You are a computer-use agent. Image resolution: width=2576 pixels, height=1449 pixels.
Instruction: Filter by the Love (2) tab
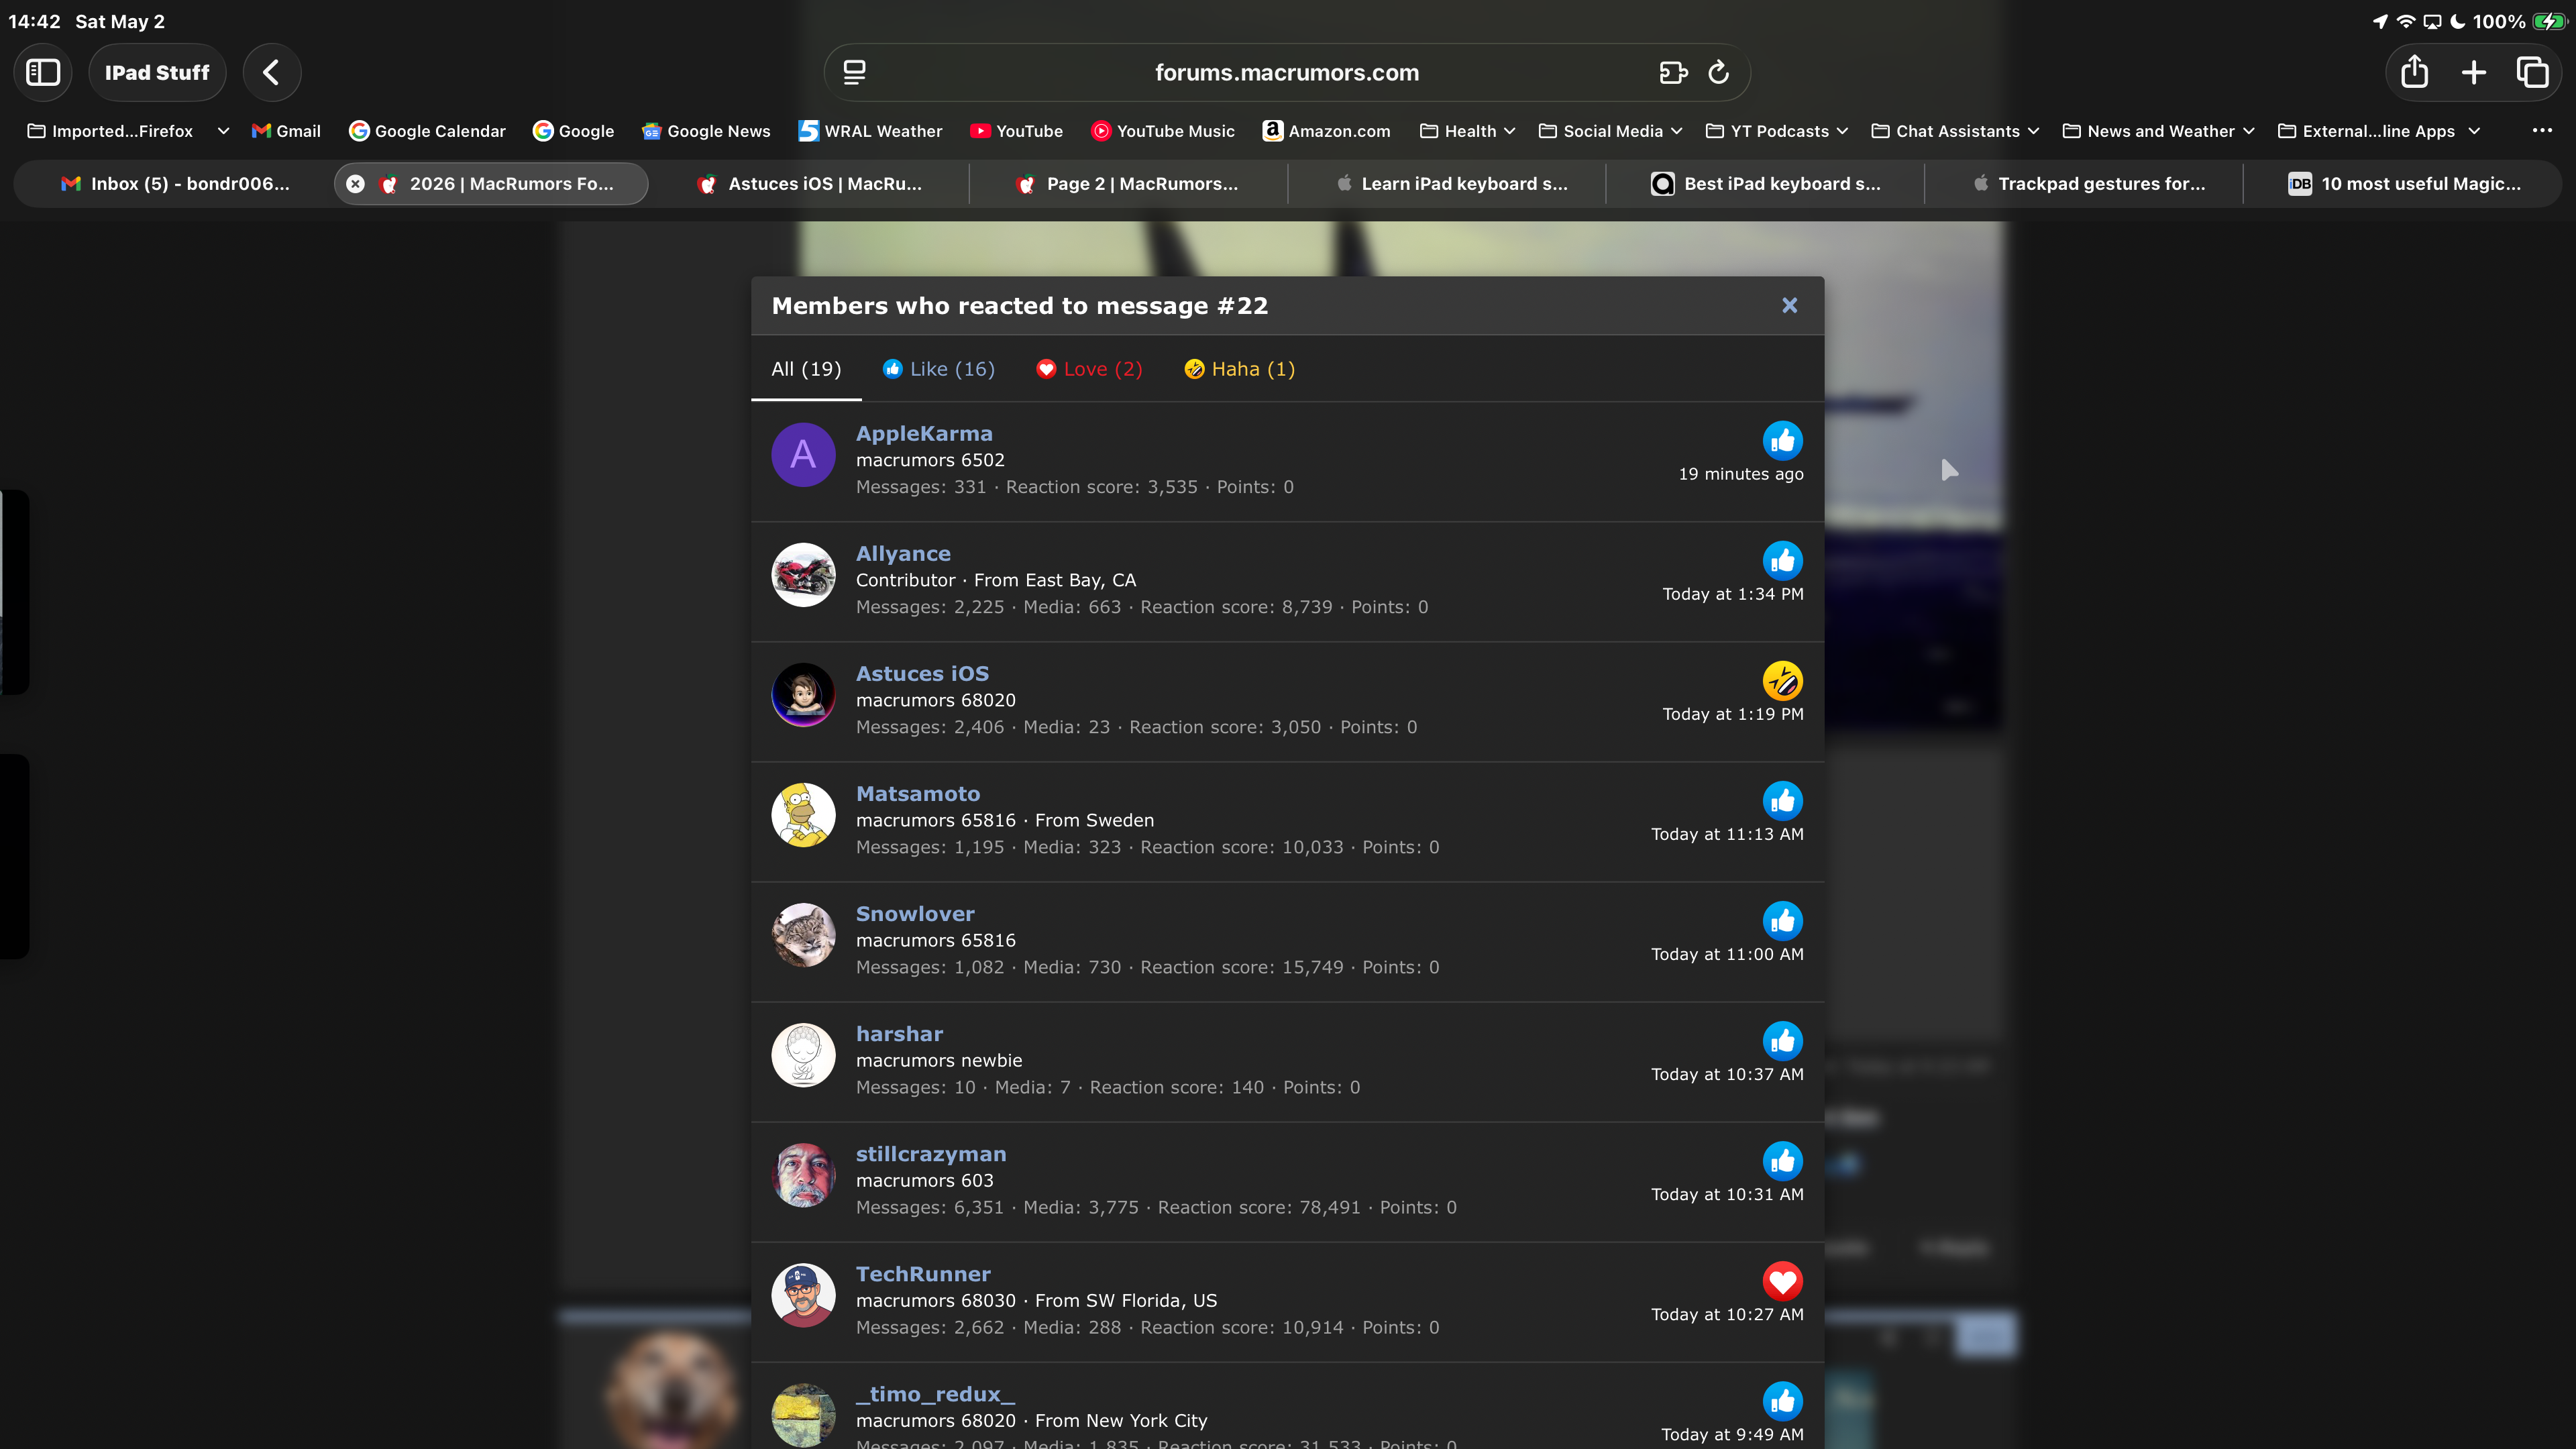tap(1089, 369)
